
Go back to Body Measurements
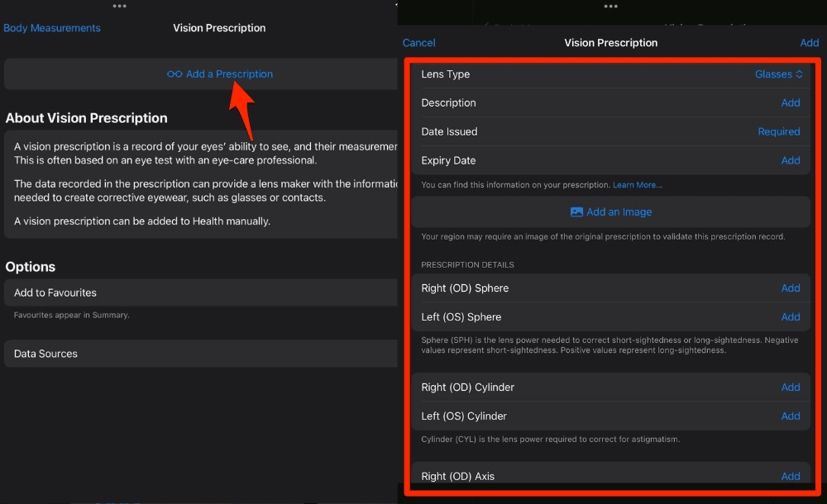pos(52,28)
